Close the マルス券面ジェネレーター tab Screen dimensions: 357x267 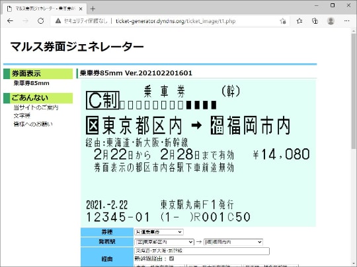pos(81,9)
